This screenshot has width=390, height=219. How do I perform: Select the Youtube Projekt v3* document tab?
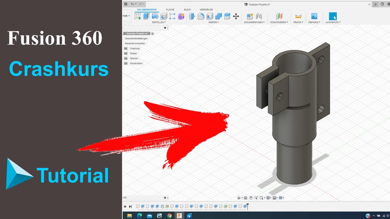point(257,4)
